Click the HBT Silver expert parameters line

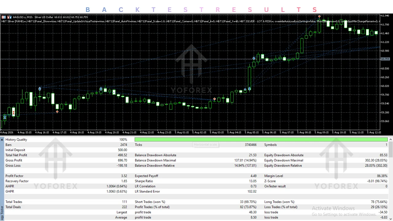(x=190, y=21)
